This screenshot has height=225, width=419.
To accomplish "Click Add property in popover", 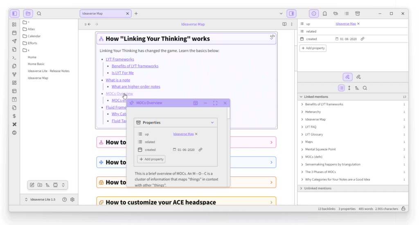I will tap(151, 159).
